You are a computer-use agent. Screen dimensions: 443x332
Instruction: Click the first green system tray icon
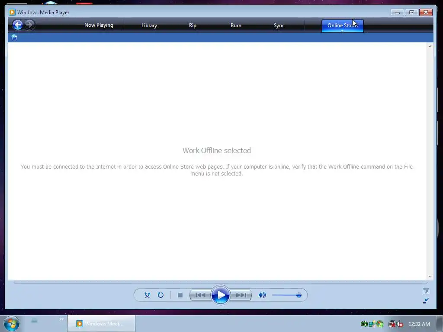[x=364, y=324]
